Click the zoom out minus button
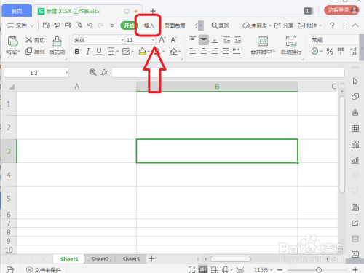 (280, 269)
